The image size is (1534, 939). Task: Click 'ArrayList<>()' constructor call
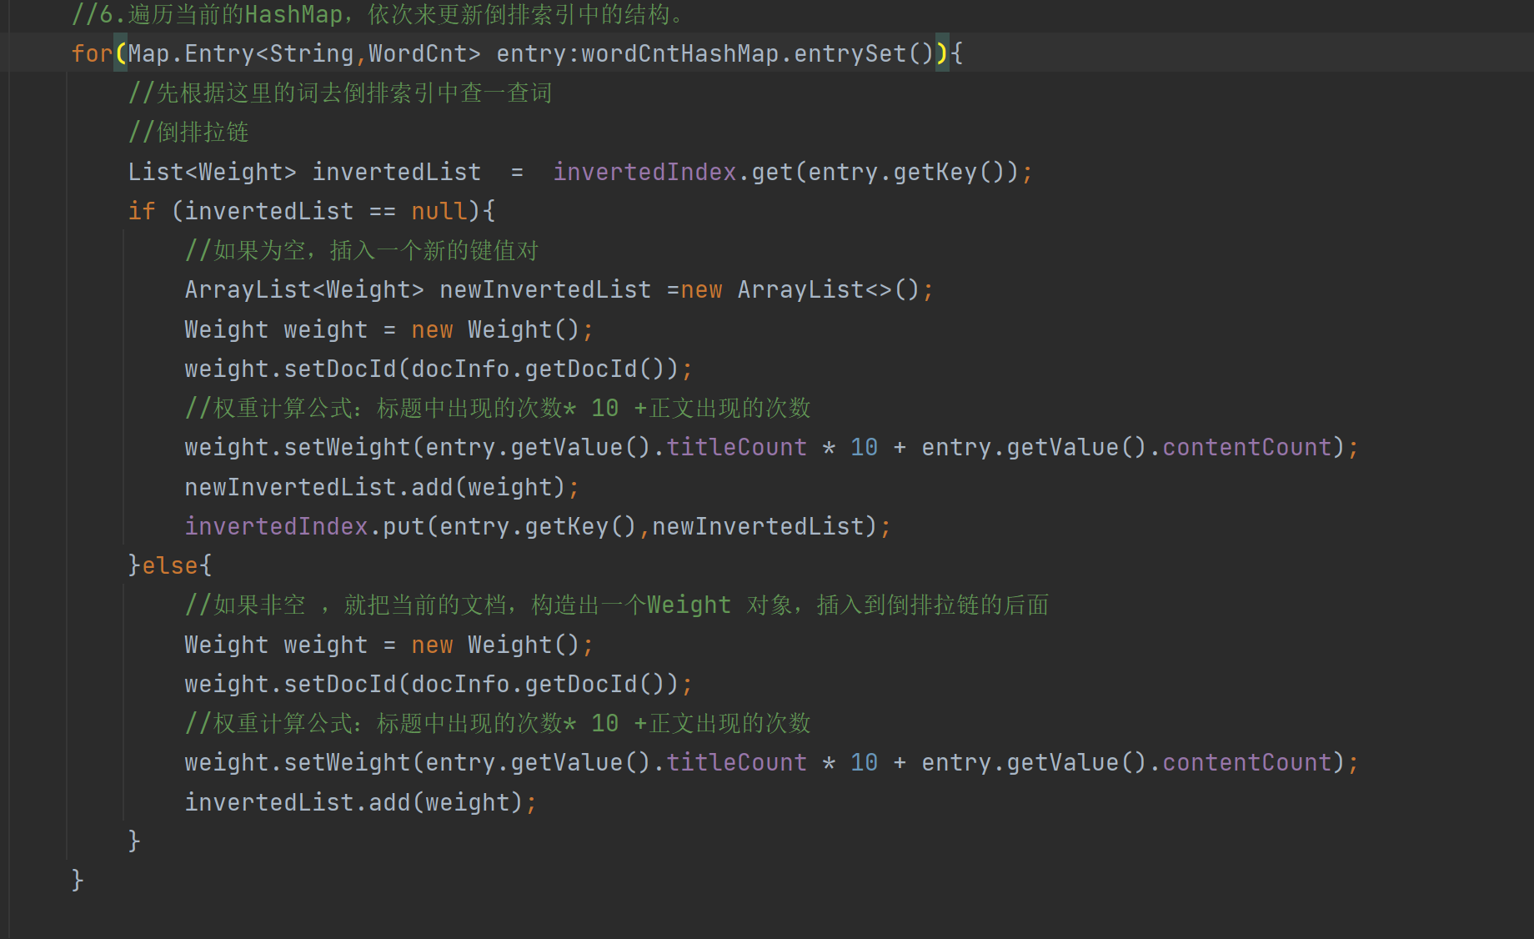coord(829,289)
